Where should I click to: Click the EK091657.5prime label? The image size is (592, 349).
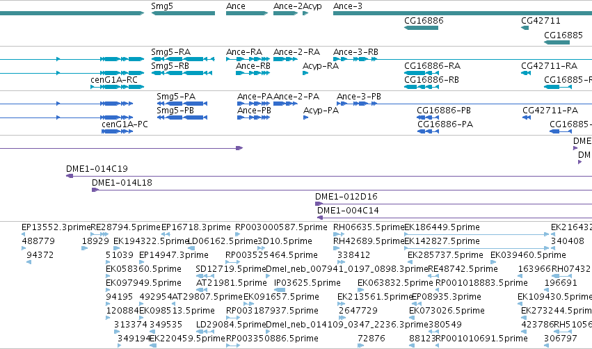tap(281, 297)
